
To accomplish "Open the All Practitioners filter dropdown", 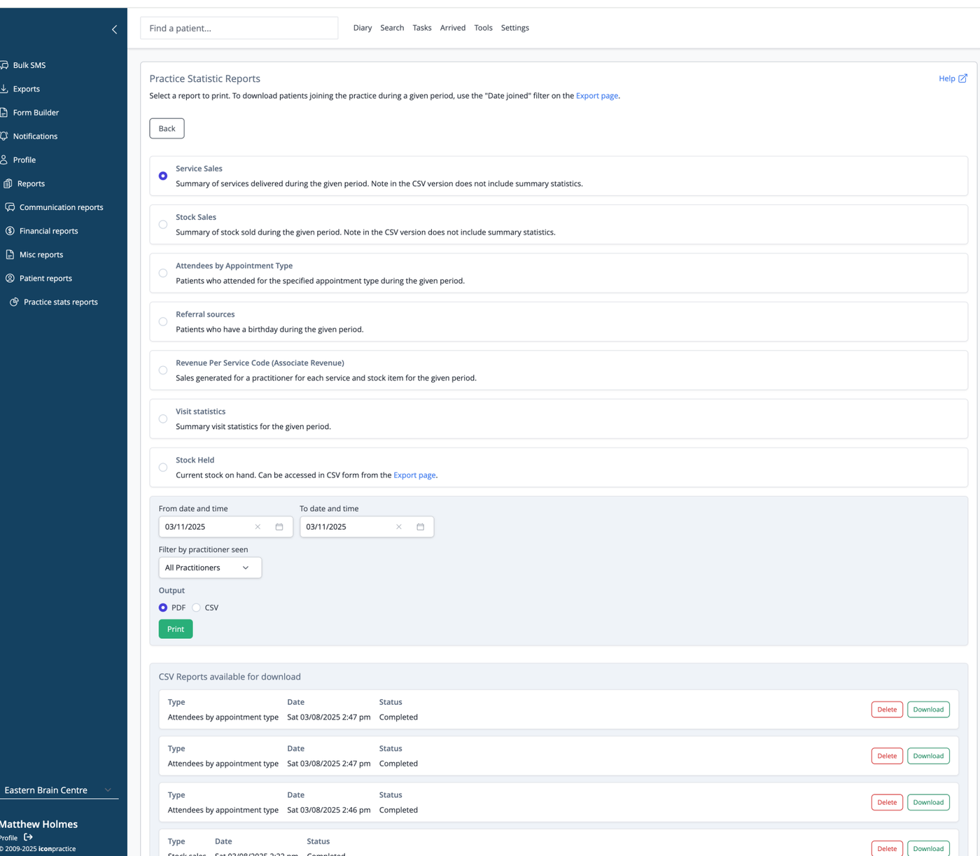I will 210,568.
